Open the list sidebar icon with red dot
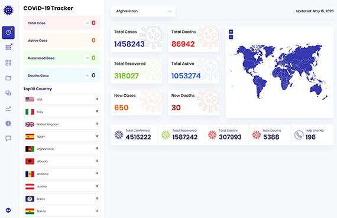 tap(8, 47)
